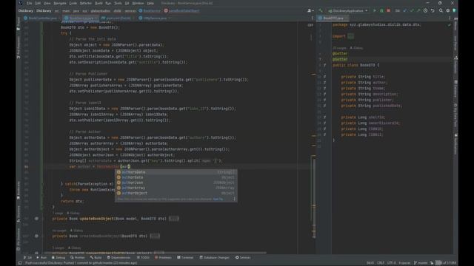Open the Debug tool window

59,258
